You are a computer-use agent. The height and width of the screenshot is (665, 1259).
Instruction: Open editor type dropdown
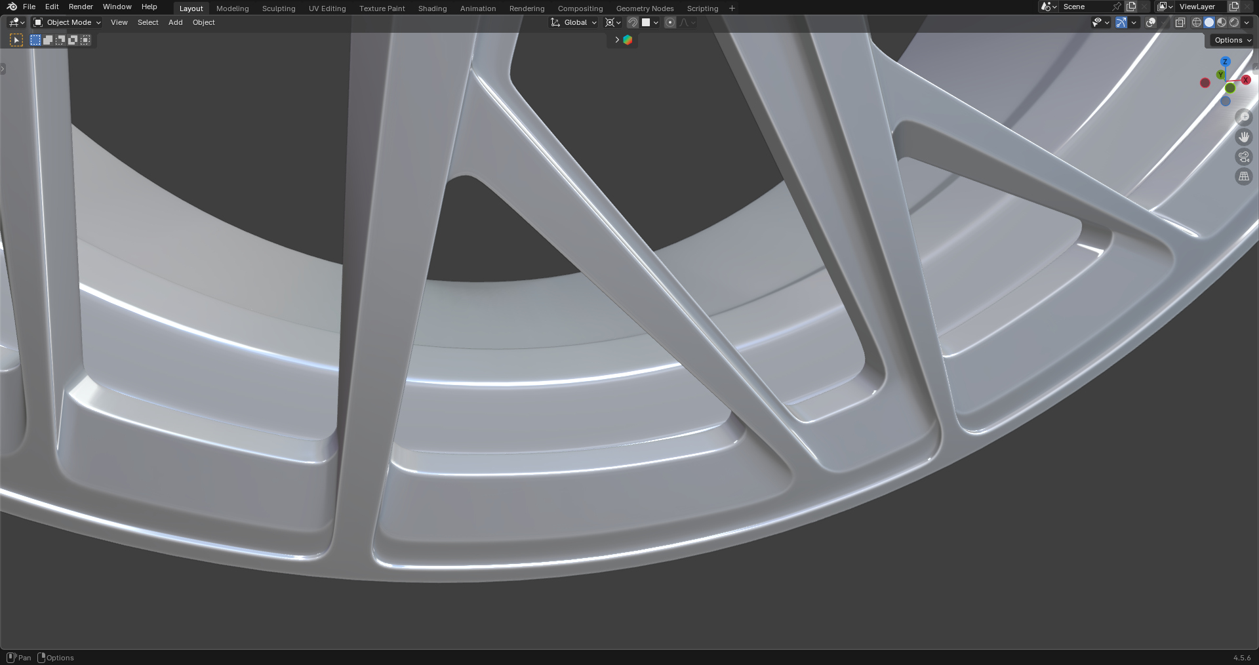(16, 22)
